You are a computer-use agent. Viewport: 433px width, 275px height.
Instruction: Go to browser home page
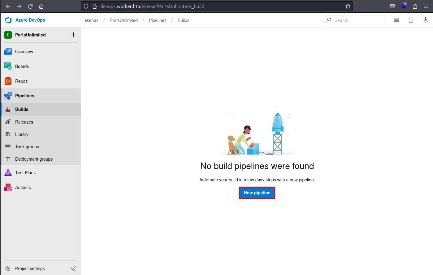(41, 6)
